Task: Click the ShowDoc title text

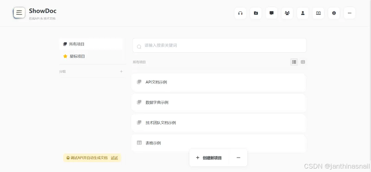Action: click(43, 11)
